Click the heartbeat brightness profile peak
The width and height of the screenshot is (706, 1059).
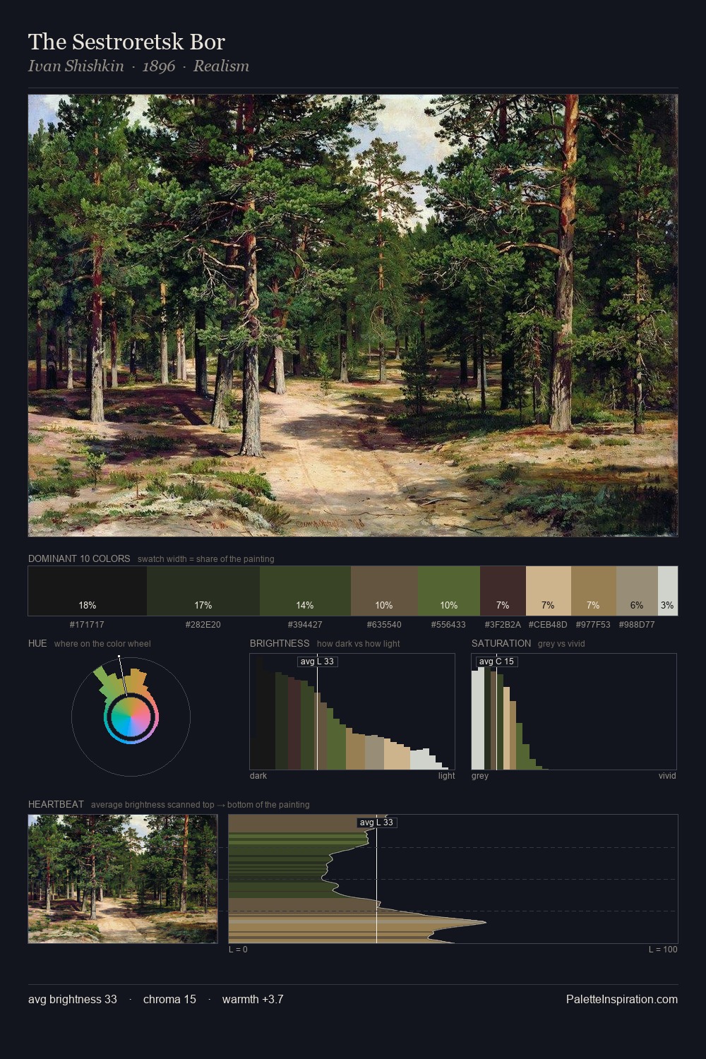[484, 922]
